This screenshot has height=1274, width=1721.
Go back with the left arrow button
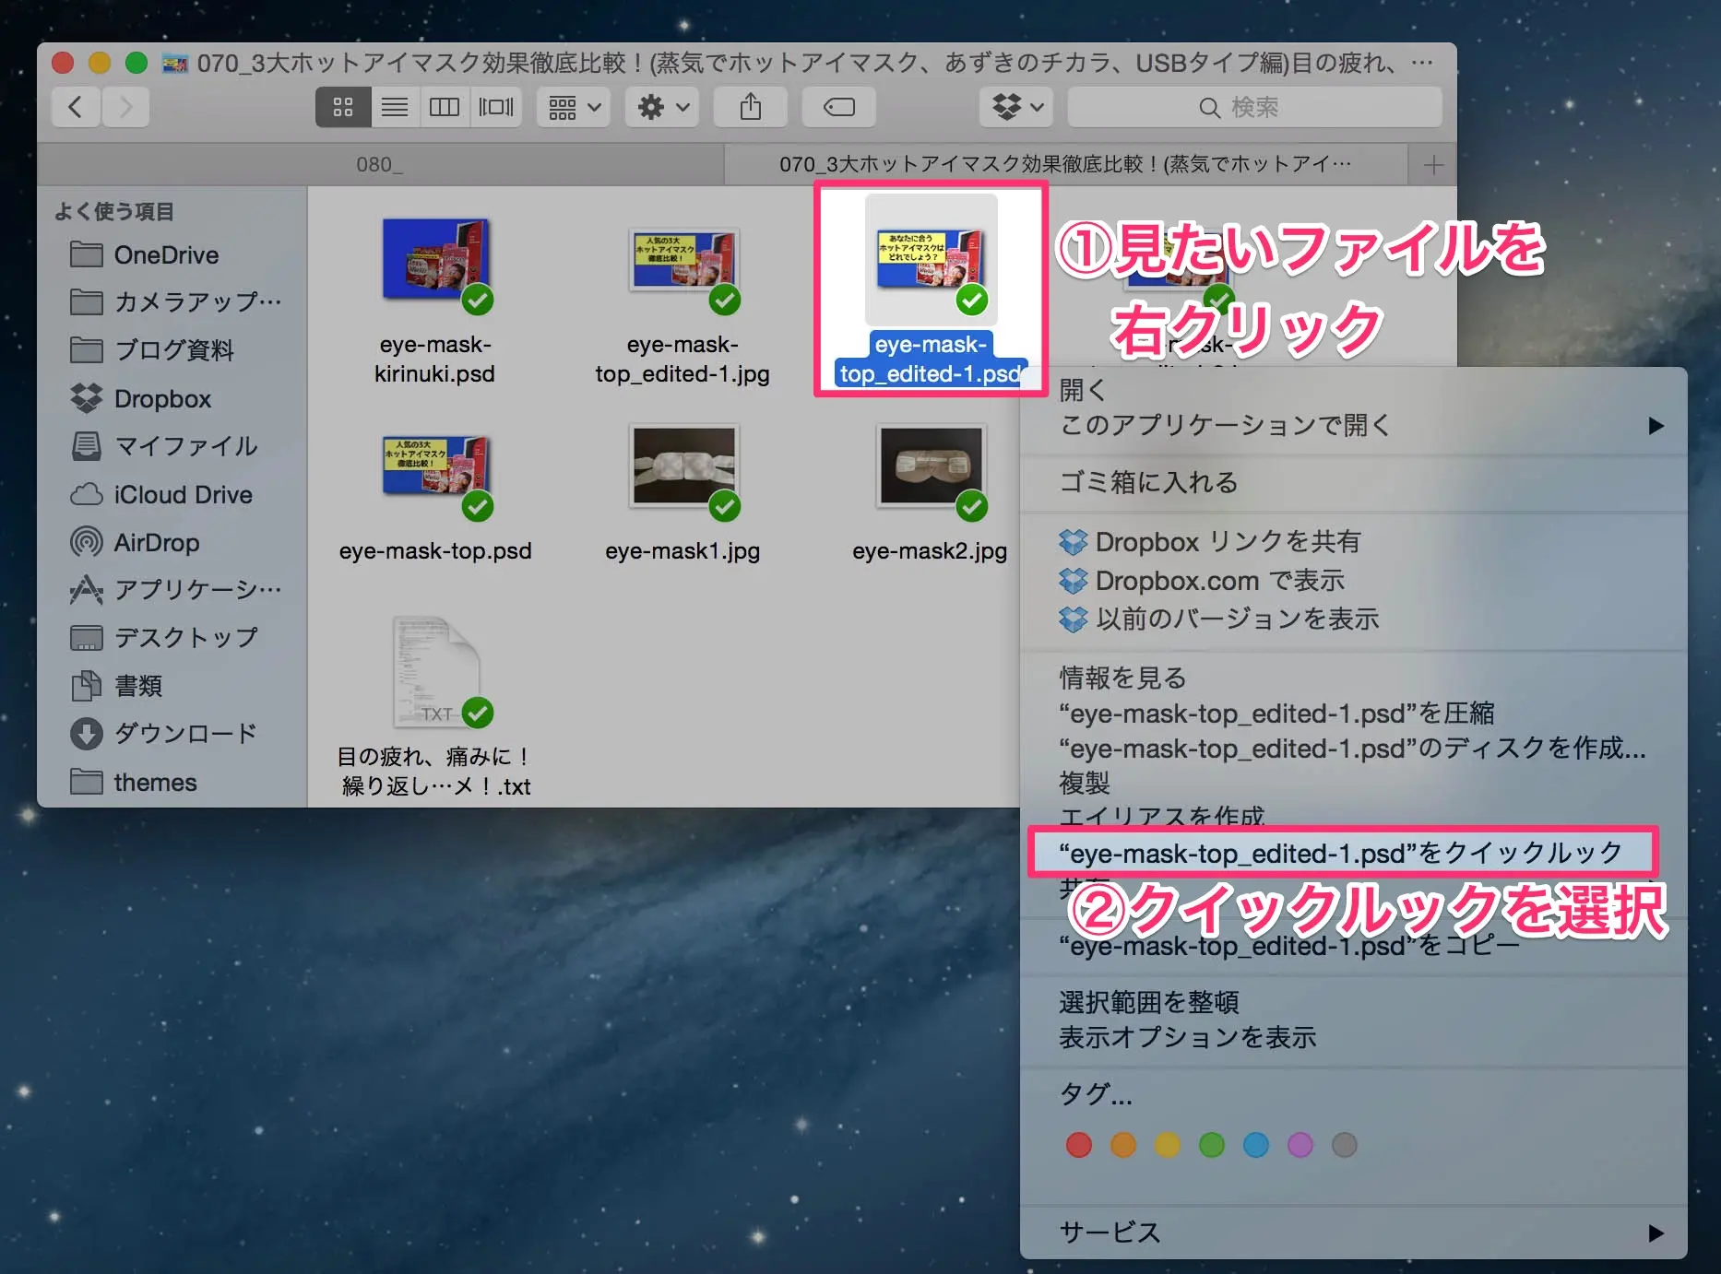[76, 107]
